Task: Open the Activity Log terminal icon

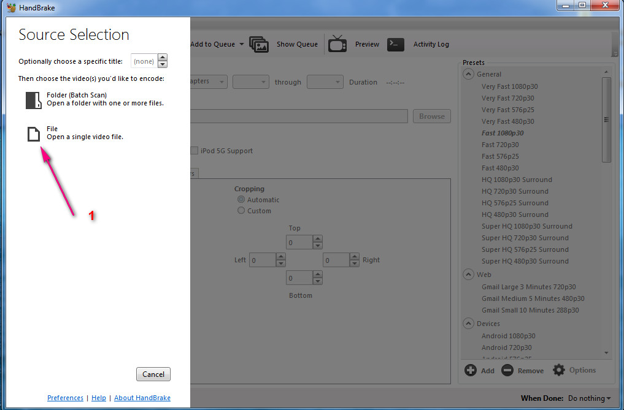Action: tap(396, 44)
